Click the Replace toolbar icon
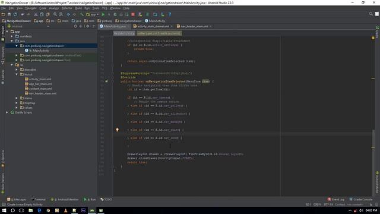The image size is (380, 214). click(61, 14)
